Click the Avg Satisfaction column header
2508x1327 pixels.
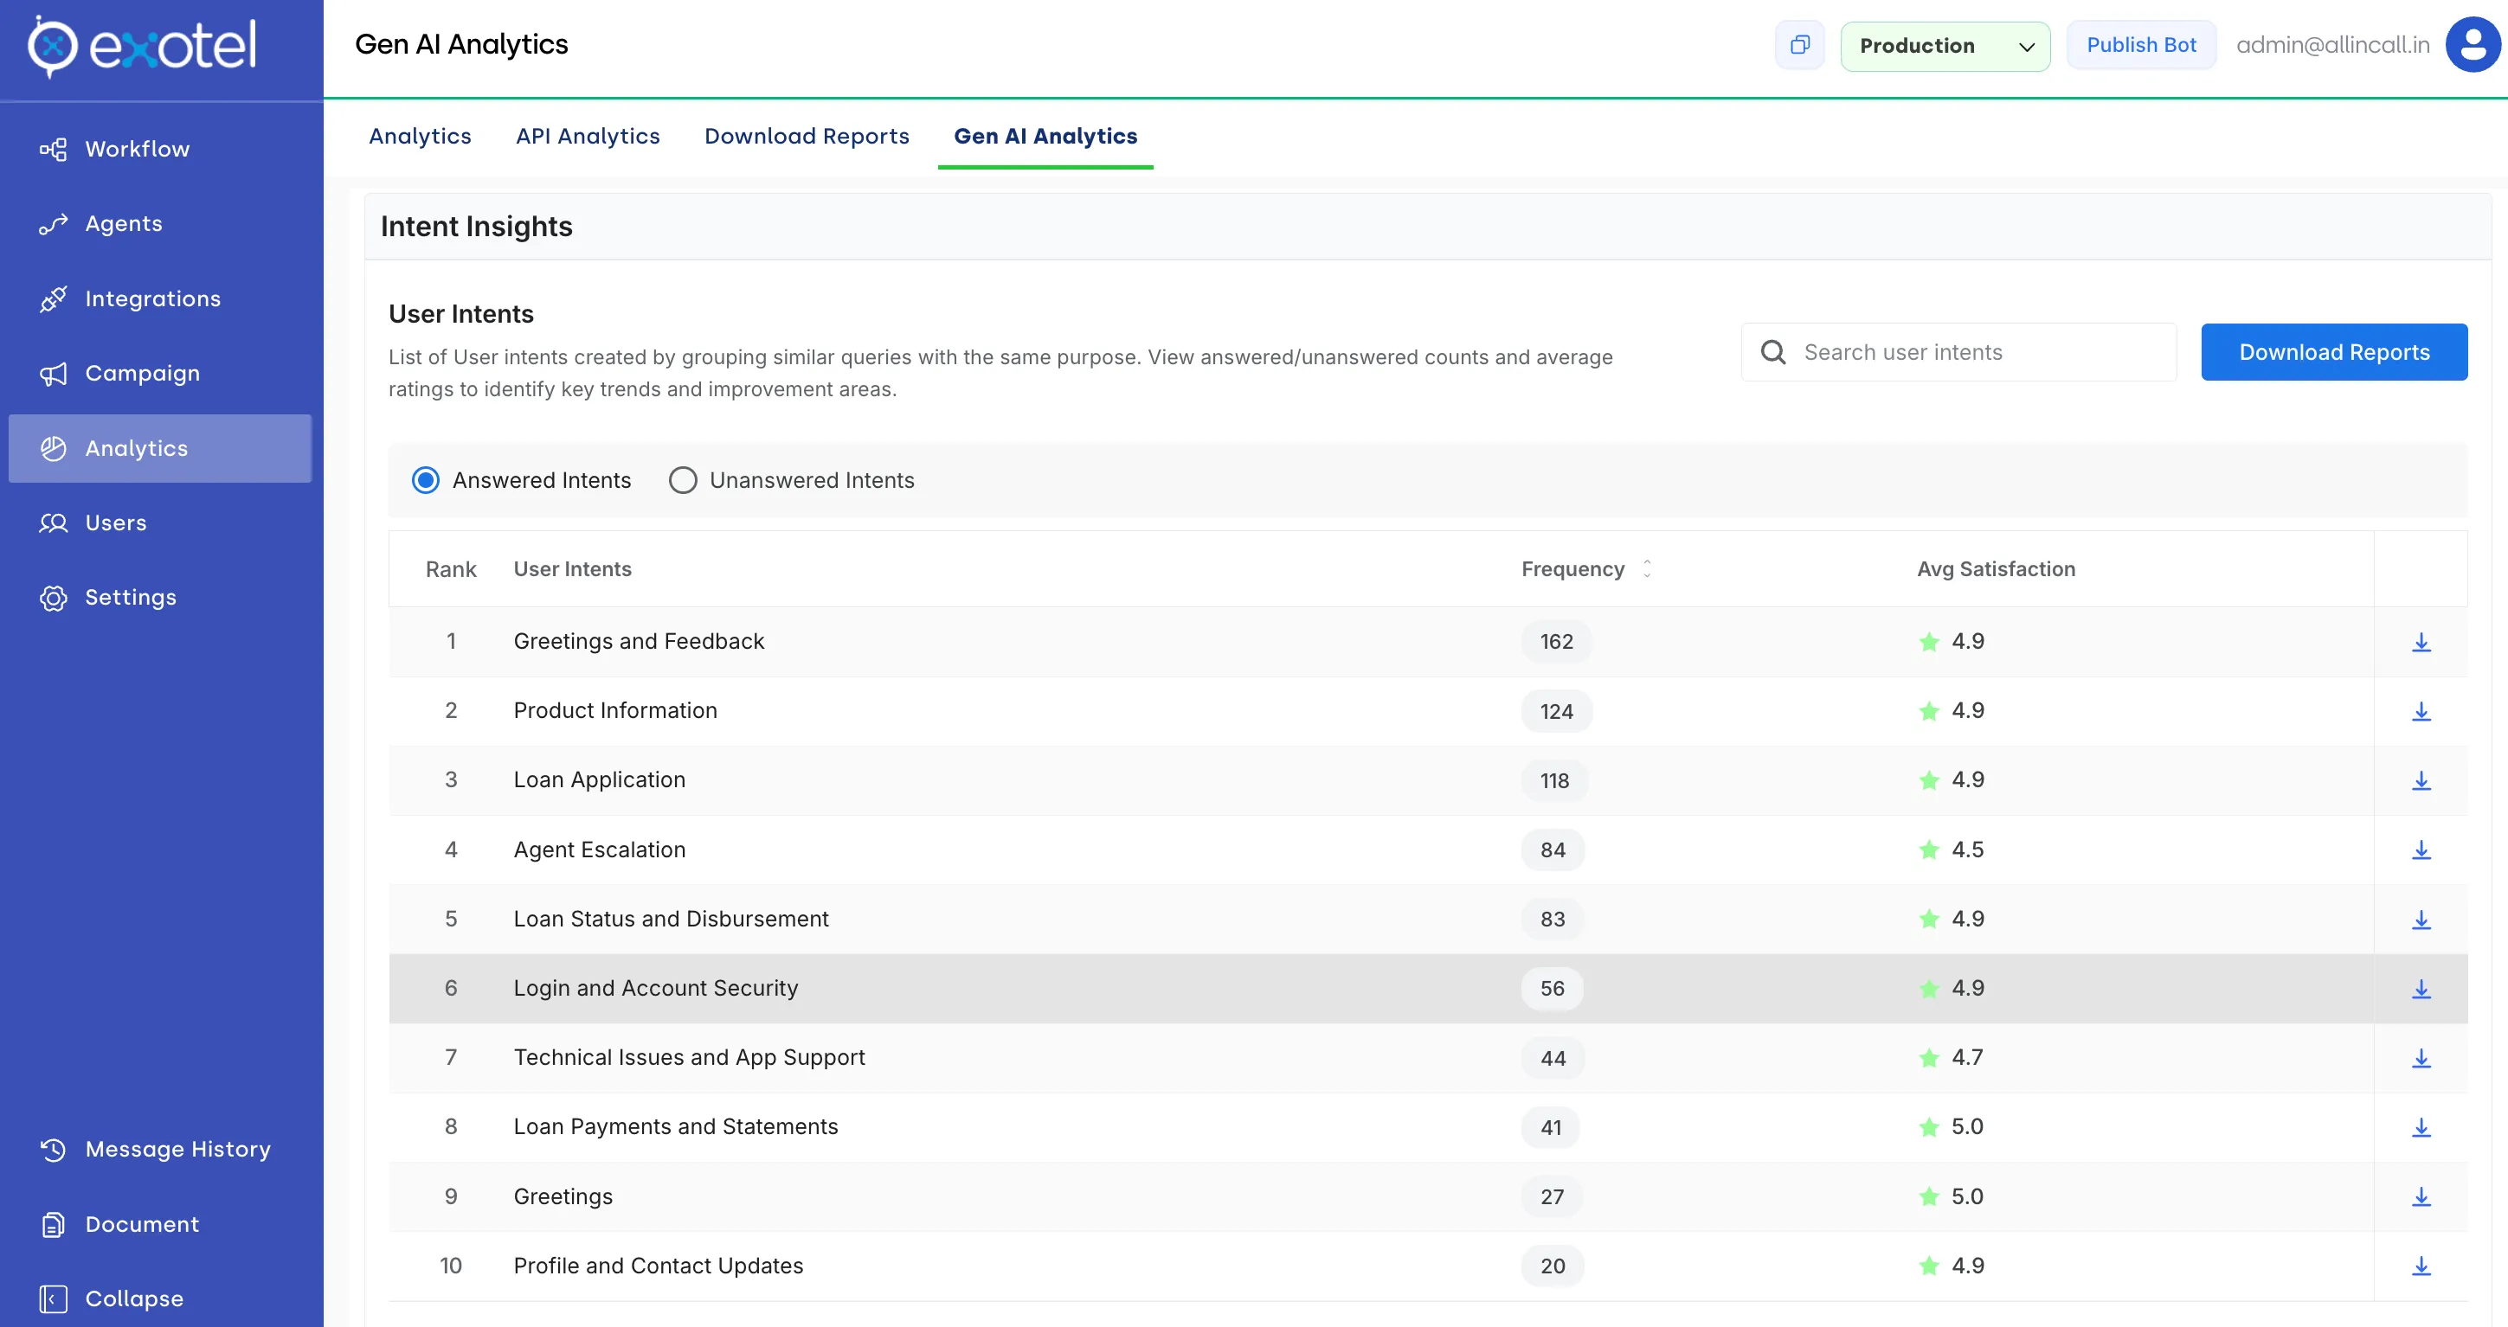click(1996, 569)
